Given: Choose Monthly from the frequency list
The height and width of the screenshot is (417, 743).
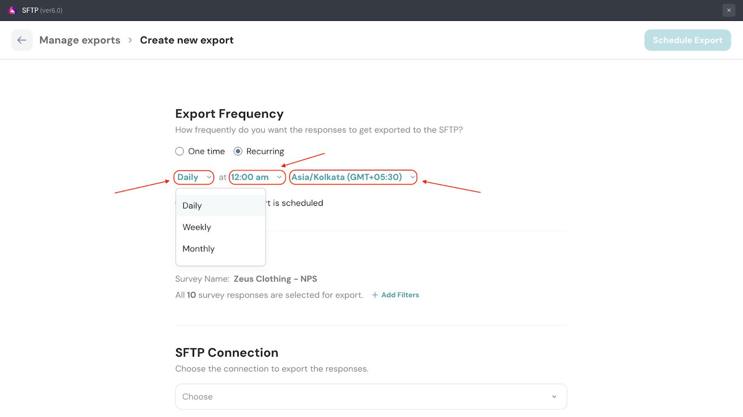Looking at the screenshot, I should [199, 249].
